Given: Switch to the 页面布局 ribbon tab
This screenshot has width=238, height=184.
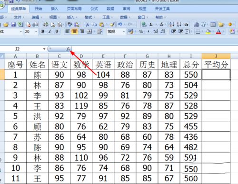Looking at the screenshot, I should [74, 9].
